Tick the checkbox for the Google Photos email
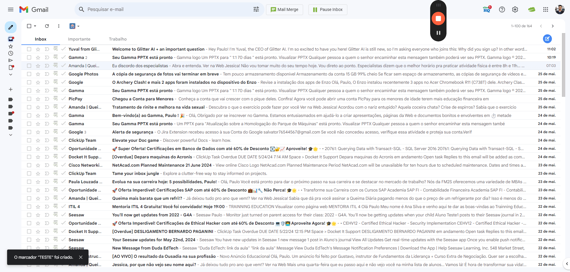The height and width of the screenshot is (272, 570). (29, 74)
